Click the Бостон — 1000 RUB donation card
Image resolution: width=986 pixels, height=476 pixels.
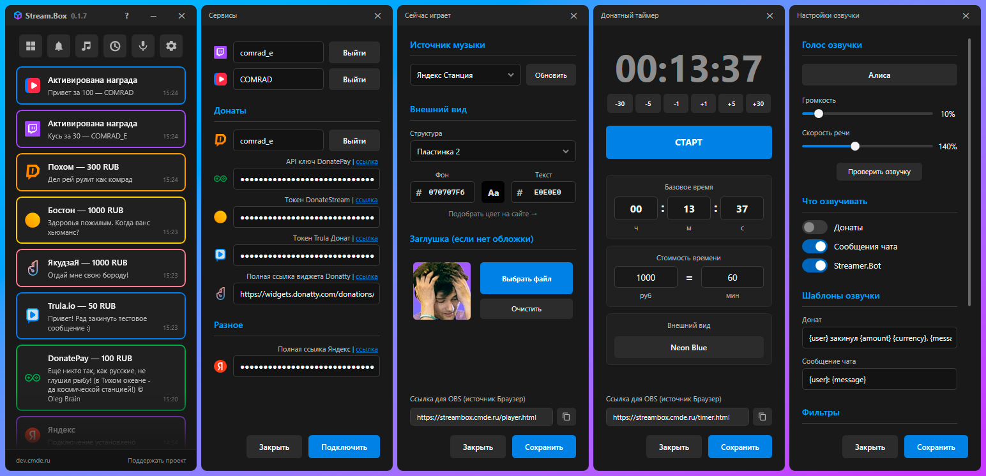tap(101, 220)
